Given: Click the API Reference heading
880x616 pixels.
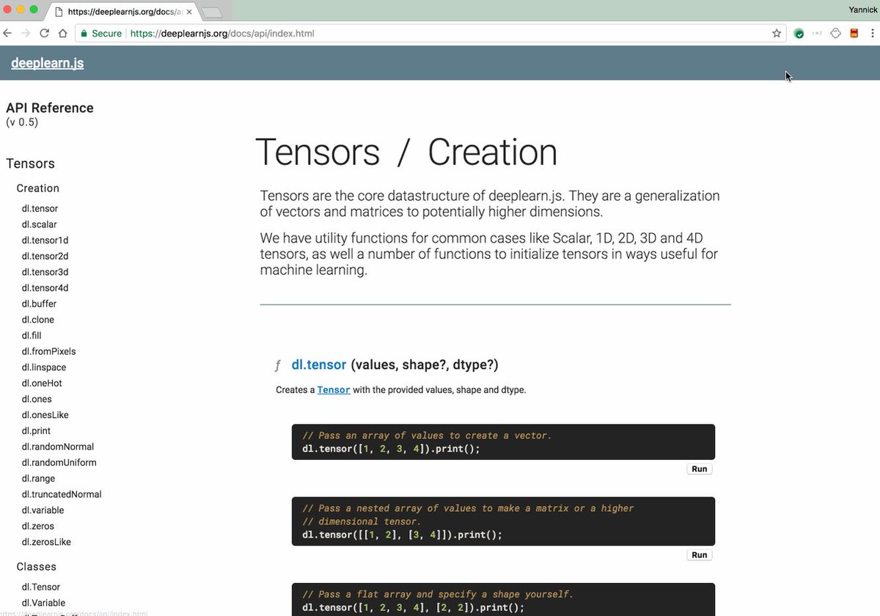Looking at the screenshot, I should (50, 108).
